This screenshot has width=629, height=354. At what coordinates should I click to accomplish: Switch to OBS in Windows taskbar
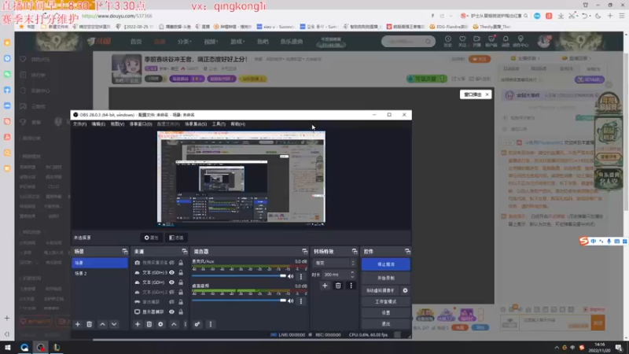(41, 348)
